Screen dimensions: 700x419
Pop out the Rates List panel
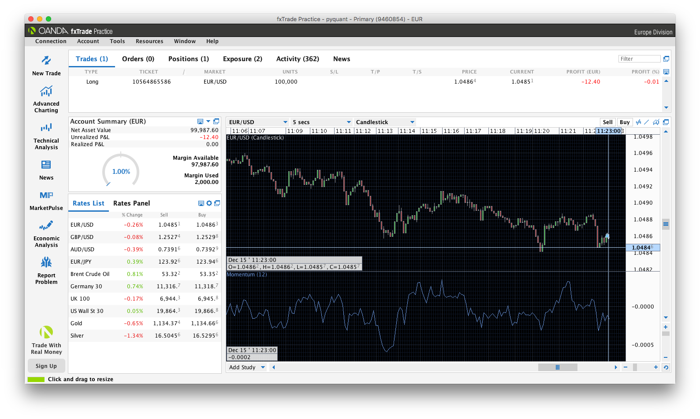(217, 203)
